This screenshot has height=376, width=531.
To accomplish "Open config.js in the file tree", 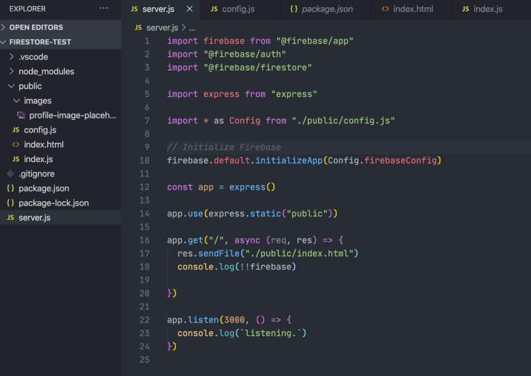I will pos(60,130).
